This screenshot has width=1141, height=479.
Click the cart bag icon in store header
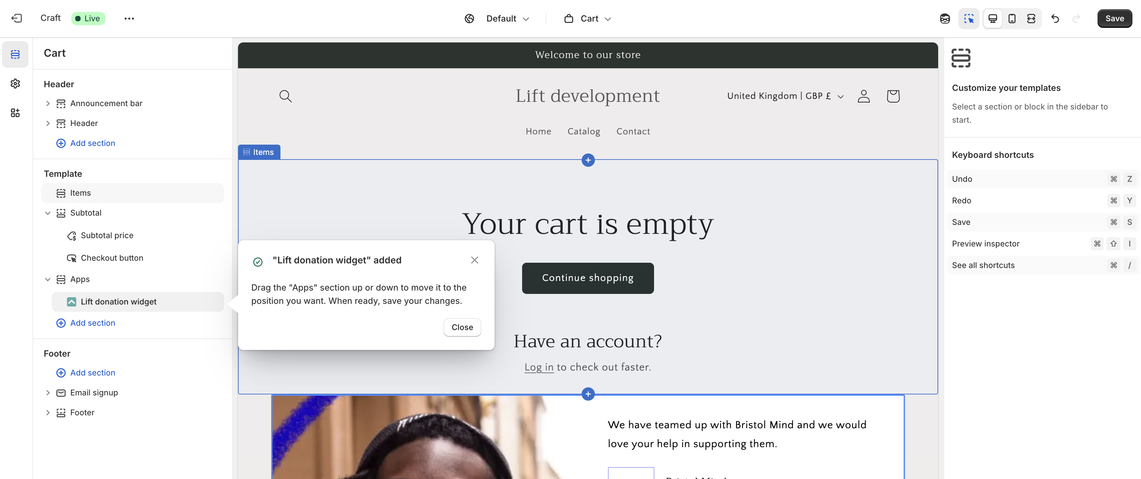[893, 96]
